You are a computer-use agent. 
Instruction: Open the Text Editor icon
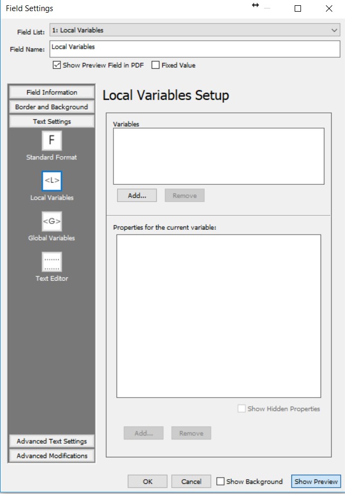(x=52, y=262)
